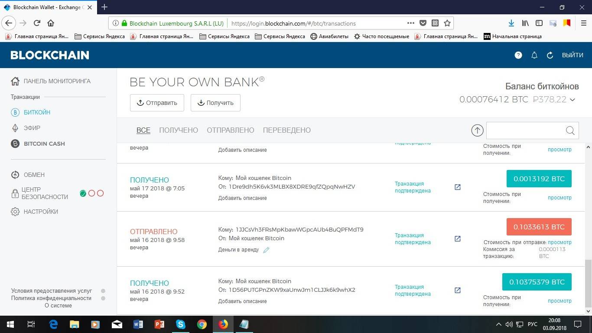Go to the browser home page icon

tap(51, 23)
